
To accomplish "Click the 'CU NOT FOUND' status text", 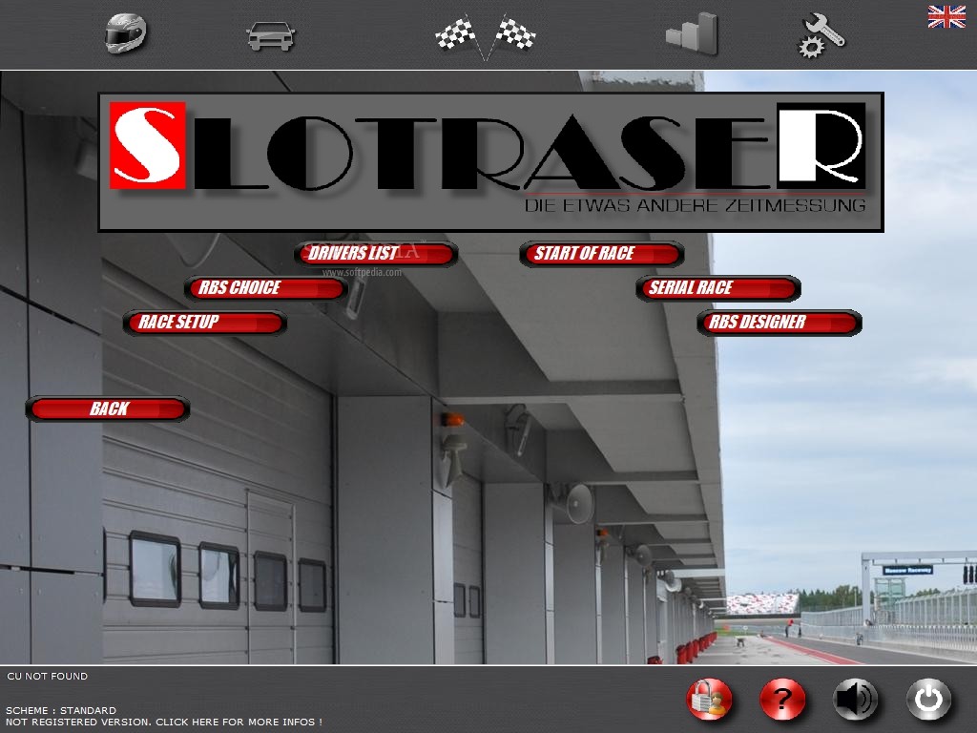I will tap(48, 677).
